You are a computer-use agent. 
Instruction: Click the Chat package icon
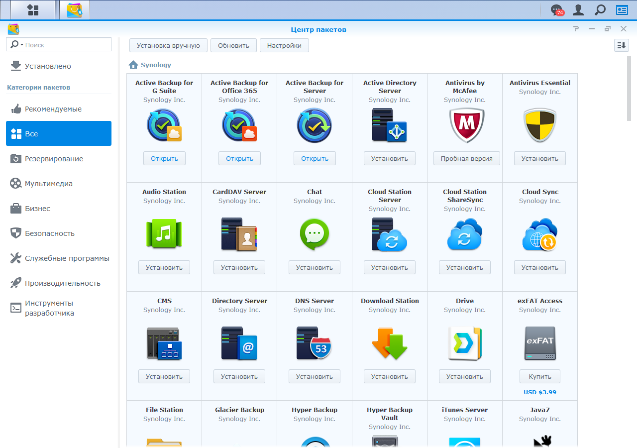(315, 234)
